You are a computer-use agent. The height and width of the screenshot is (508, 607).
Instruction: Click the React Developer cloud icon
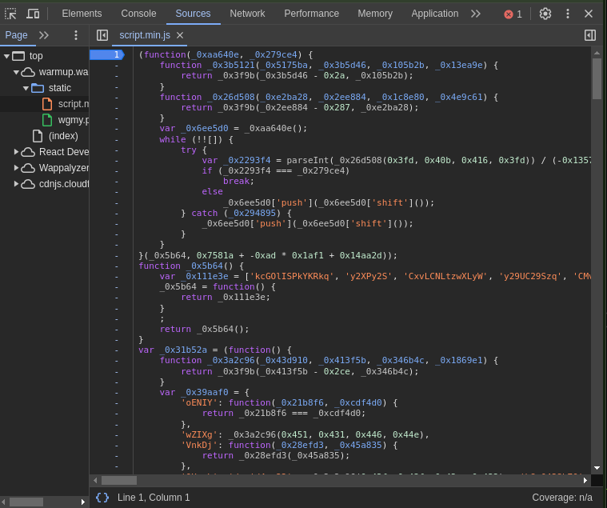click(x=28, y=152)
